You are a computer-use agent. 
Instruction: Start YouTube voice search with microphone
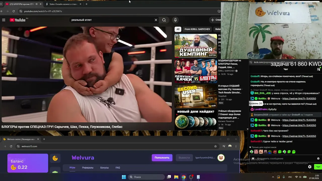click(175, 20)
